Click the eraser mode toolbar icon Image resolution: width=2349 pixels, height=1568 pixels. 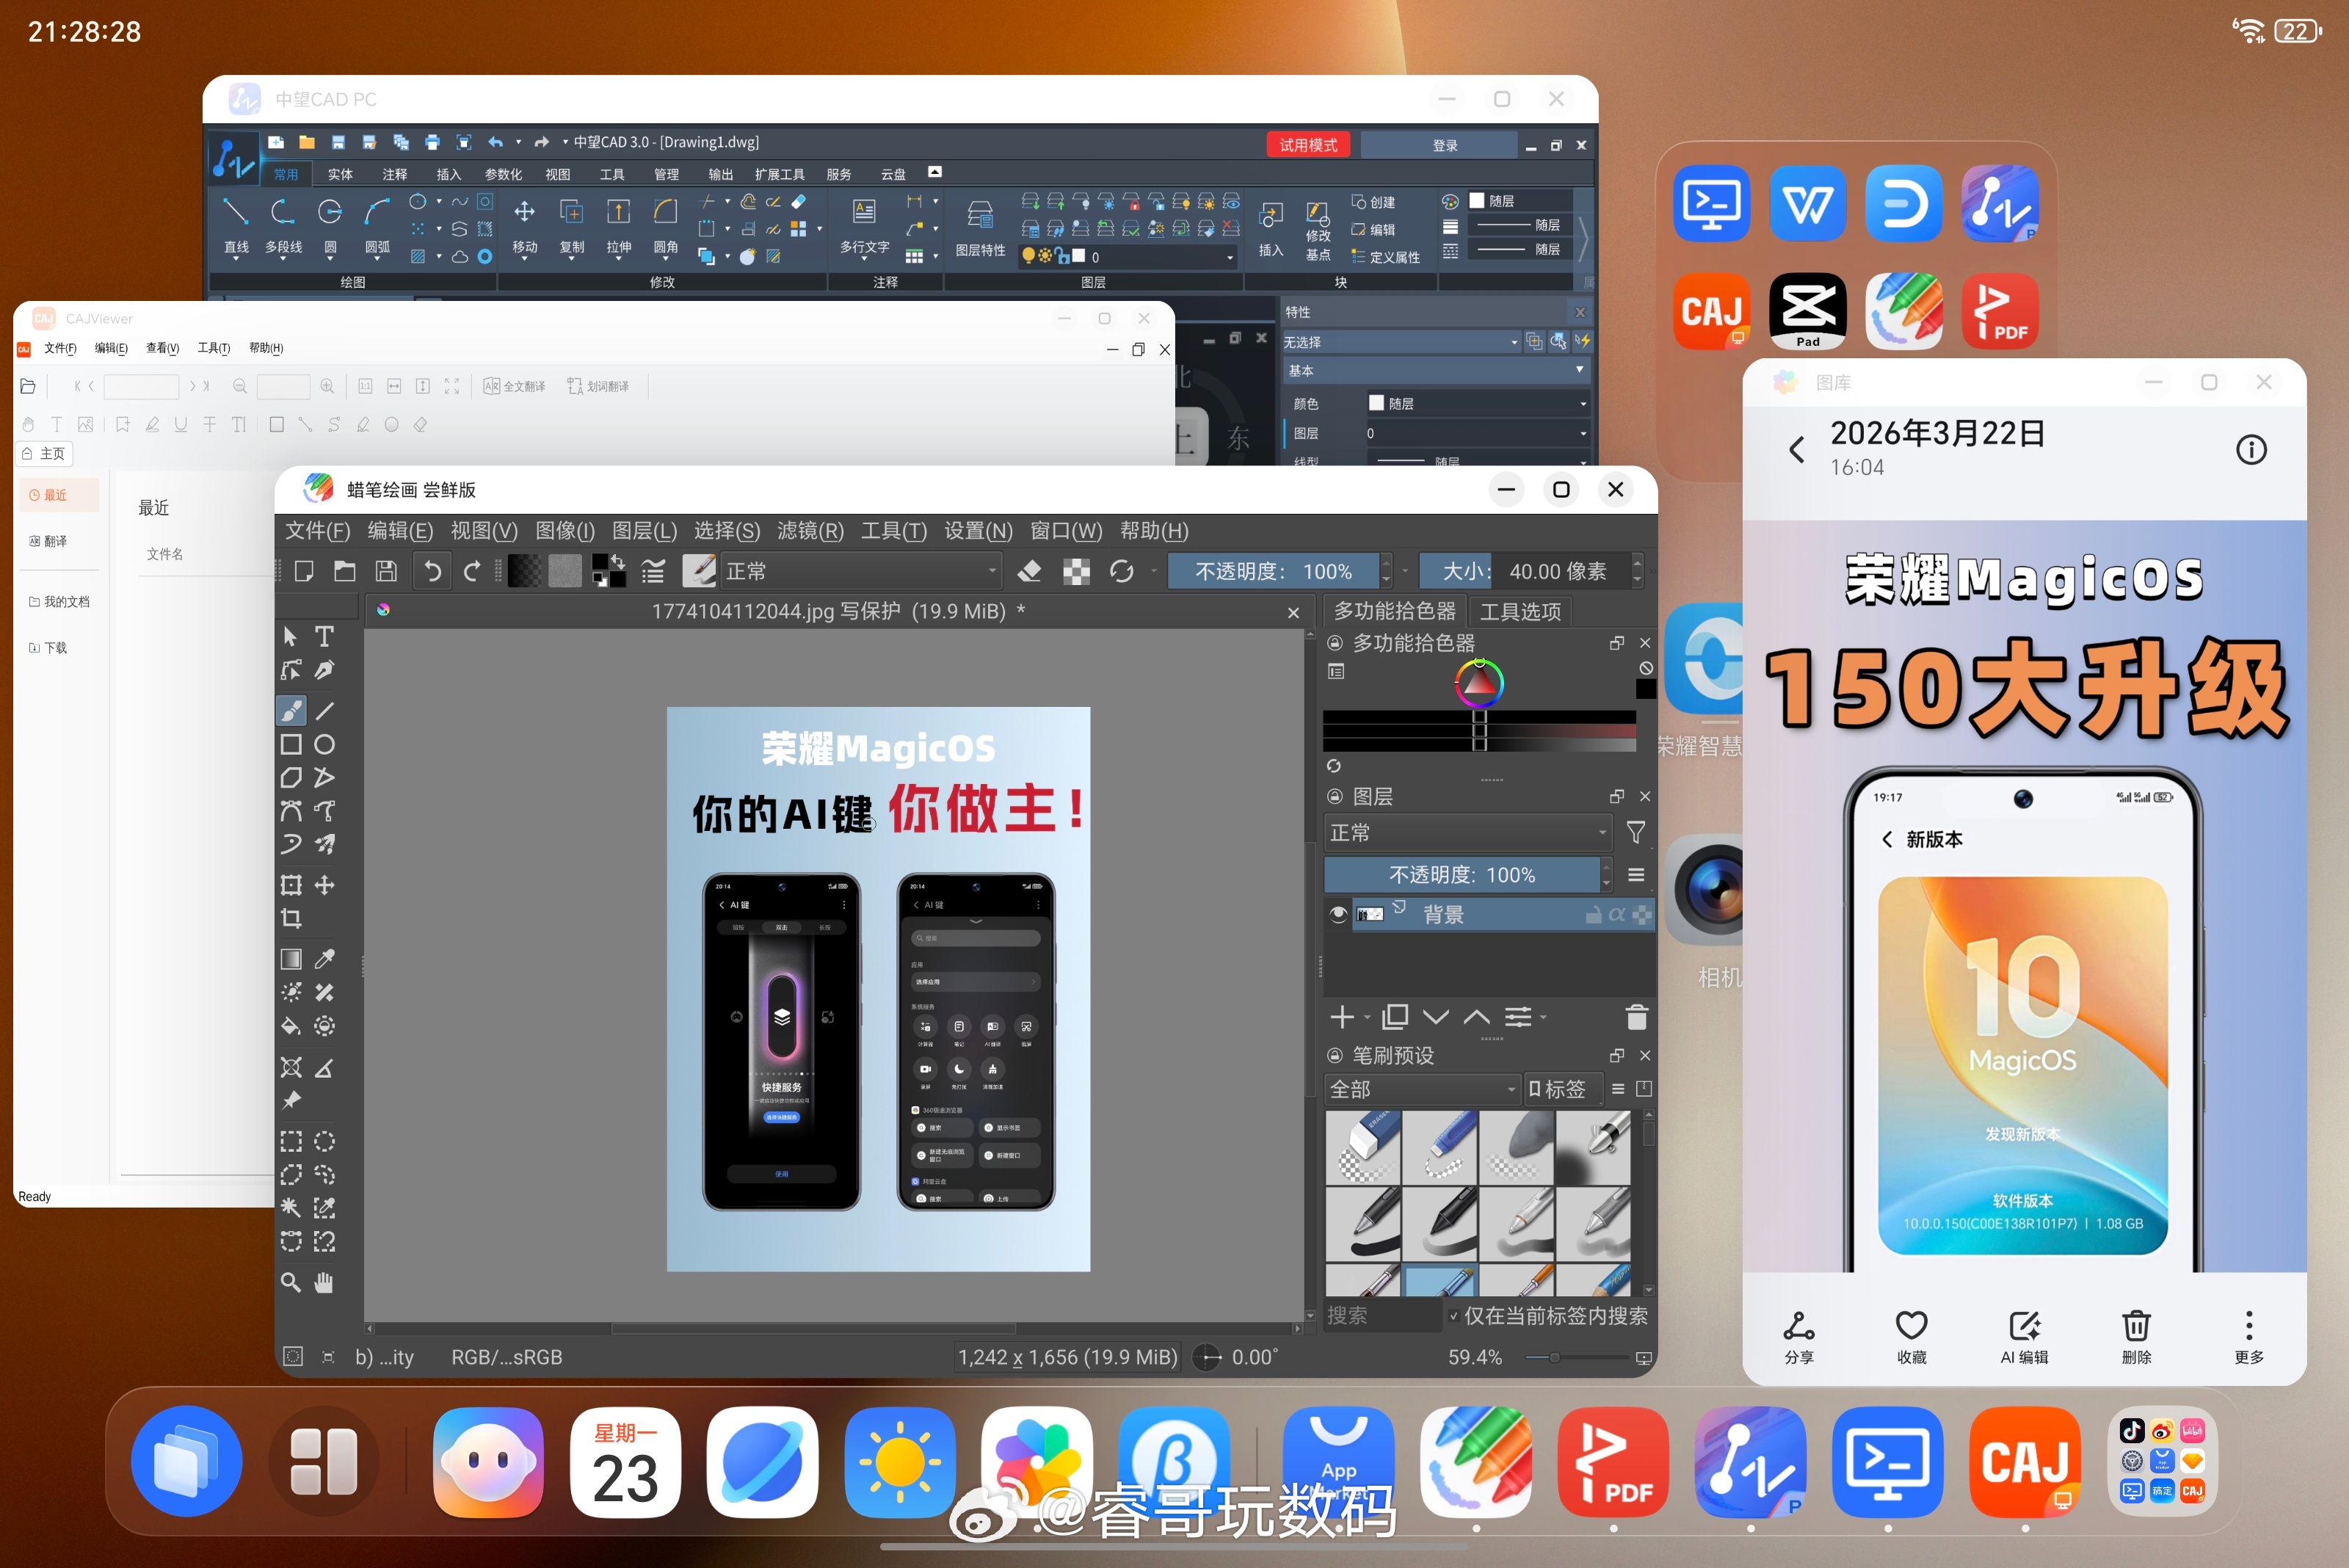click(1029, 571)
